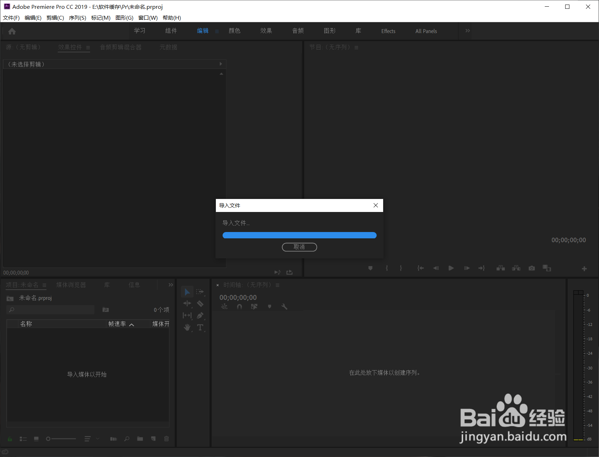Screen dimensions: 599x457
Task: Click the Find magnifier icon in project panel footer
Action: click(127, 439)
